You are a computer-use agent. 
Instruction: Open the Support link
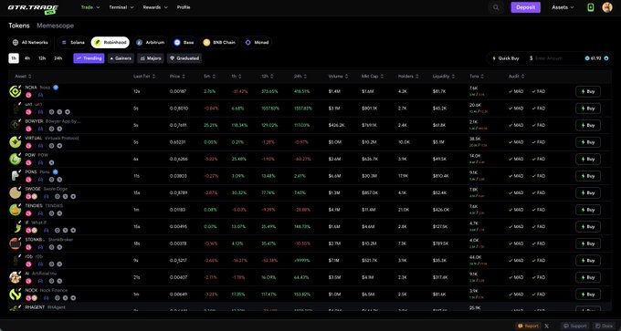(574, 326)
